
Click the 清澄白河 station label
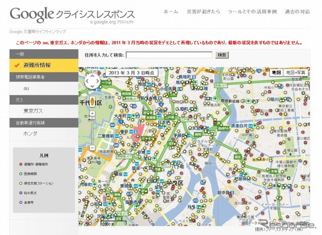click(x=239, y=125)
